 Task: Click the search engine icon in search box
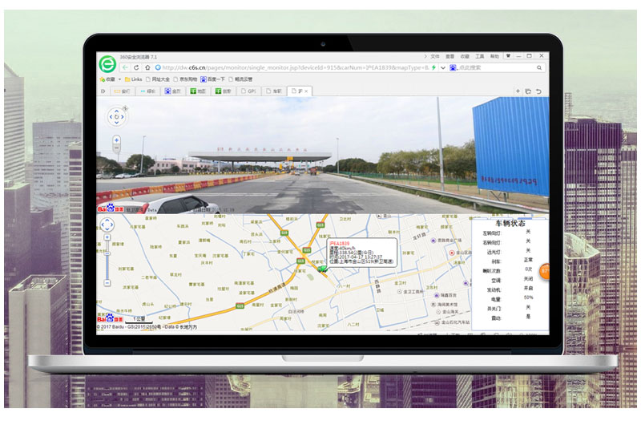point(455,68)
